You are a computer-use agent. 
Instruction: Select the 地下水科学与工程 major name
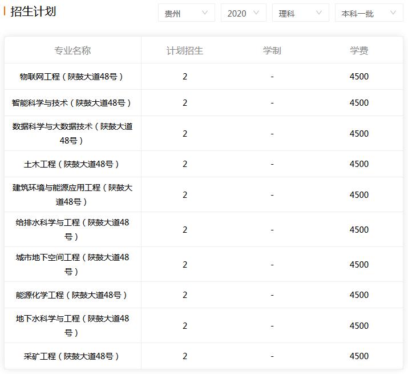pyautogui.click(x=72, y=325)
